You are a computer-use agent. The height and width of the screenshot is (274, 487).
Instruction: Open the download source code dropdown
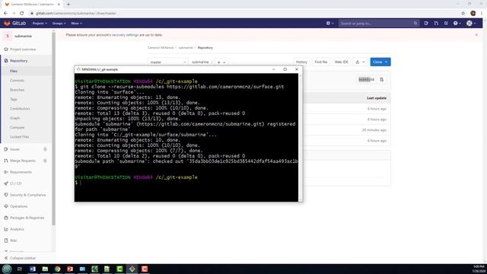(360, 62)
